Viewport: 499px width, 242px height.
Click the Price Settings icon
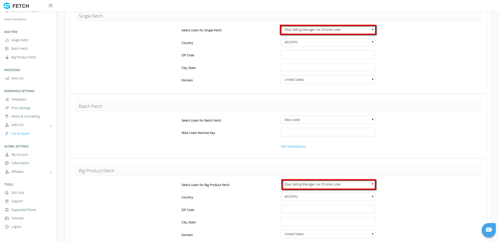(x=7, y=108)
